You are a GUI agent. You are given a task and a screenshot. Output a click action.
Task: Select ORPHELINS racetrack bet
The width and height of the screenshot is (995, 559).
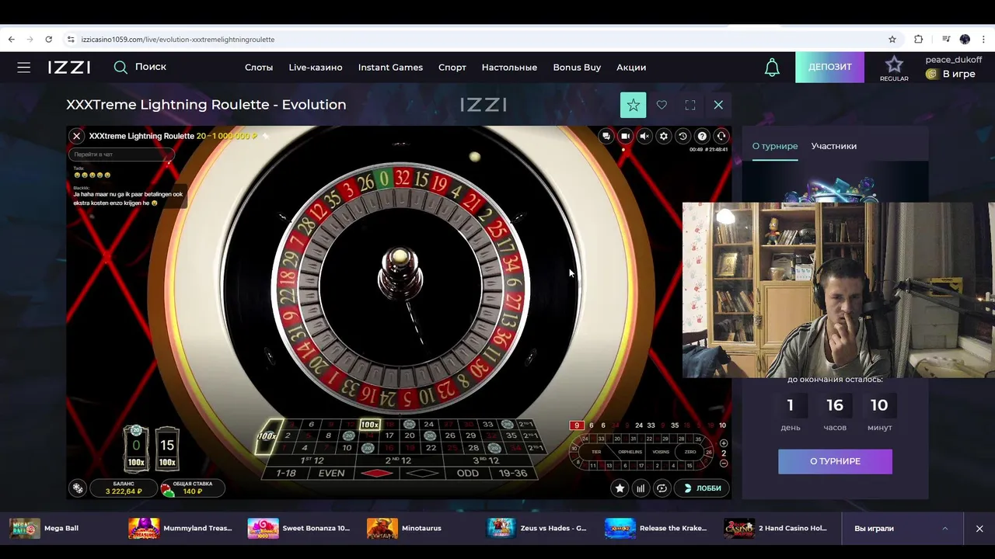630,452
